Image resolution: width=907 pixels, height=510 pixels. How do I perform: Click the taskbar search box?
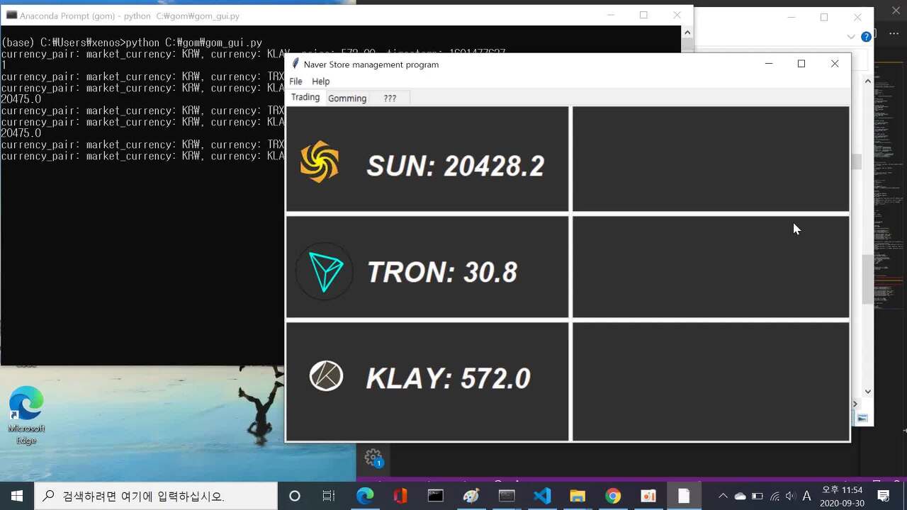click(x=156, y=496)
